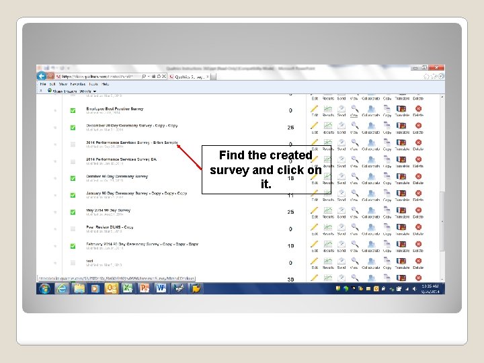Toggle active checkbox for Employee Best Practice Survey

[x=73, y=110]
